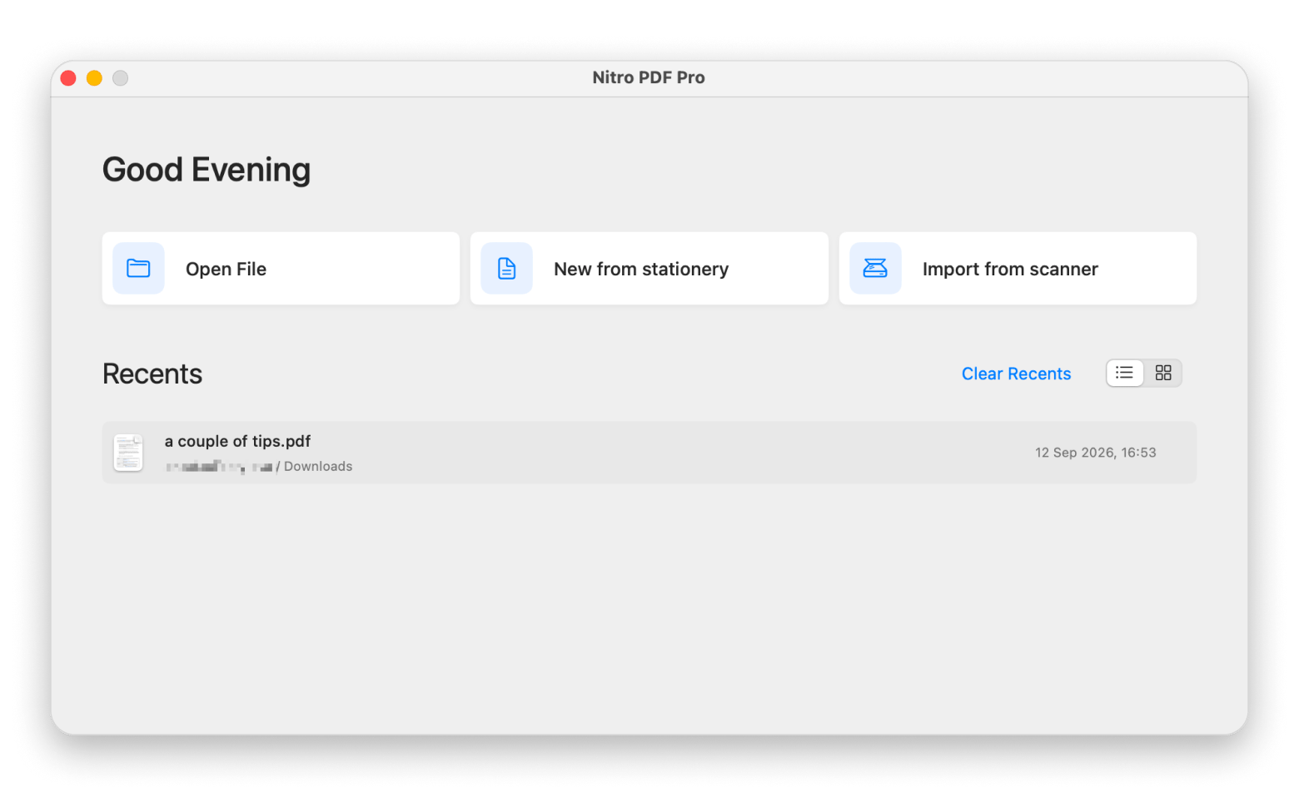Close the Nitro PDF Pro window
The width and height of the screenshot is (1299, 802).
coord(68,78)
